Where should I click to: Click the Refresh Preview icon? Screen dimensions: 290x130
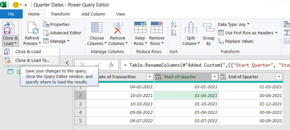[x=33, y=28]
